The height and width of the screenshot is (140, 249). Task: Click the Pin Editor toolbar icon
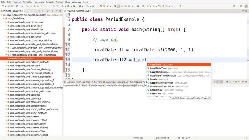pyautogui.click(x=180, y=6)
